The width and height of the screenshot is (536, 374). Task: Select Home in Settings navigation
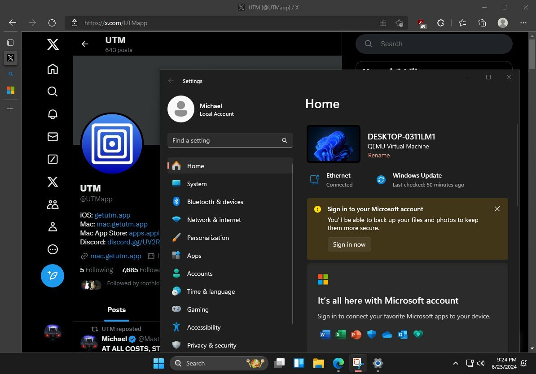click(x=230, y=166)
